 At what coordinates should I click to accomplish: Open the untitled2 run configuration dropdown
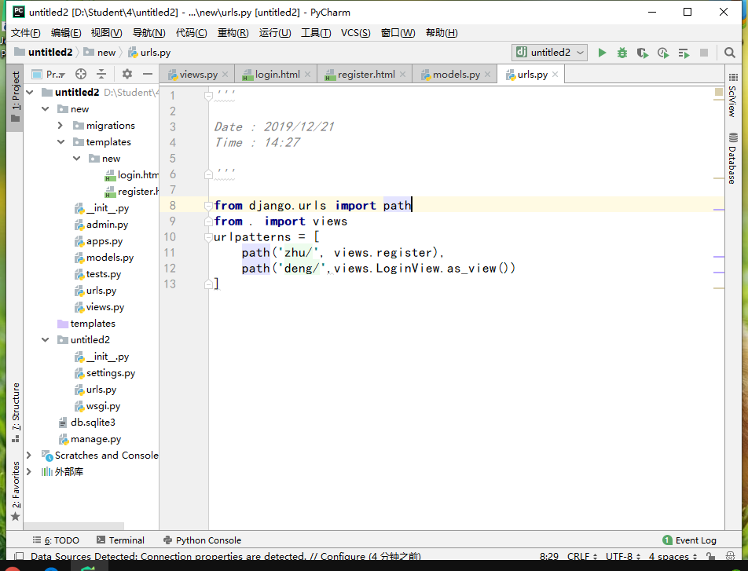550,53
